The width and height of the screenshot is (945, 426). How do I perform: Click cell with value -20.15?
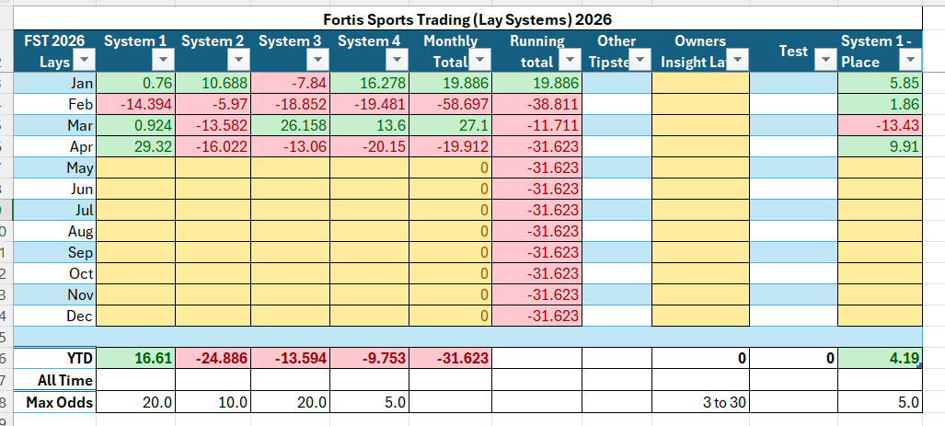pos(369,146)
